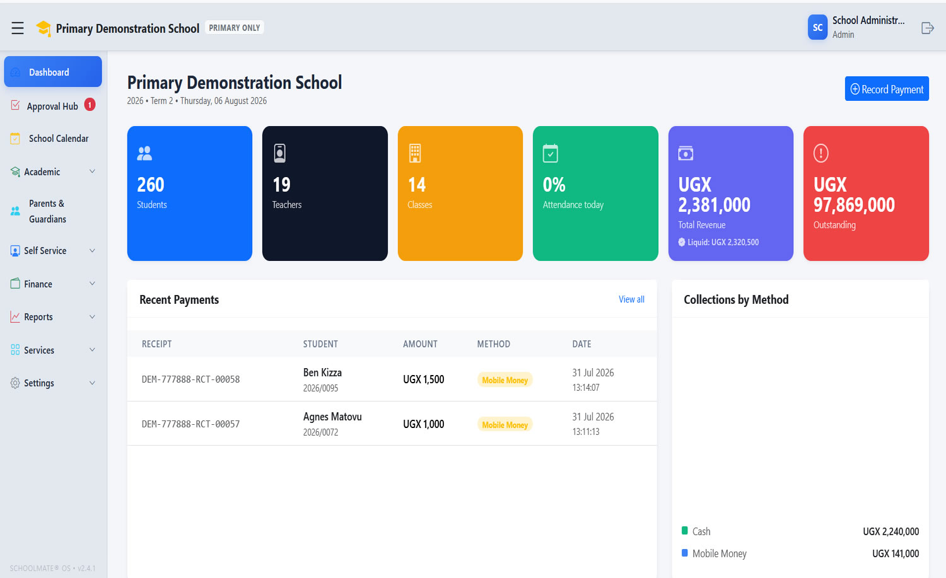
Task: Go to School Calendar in sidebar
Action: (x=53, y=139)
